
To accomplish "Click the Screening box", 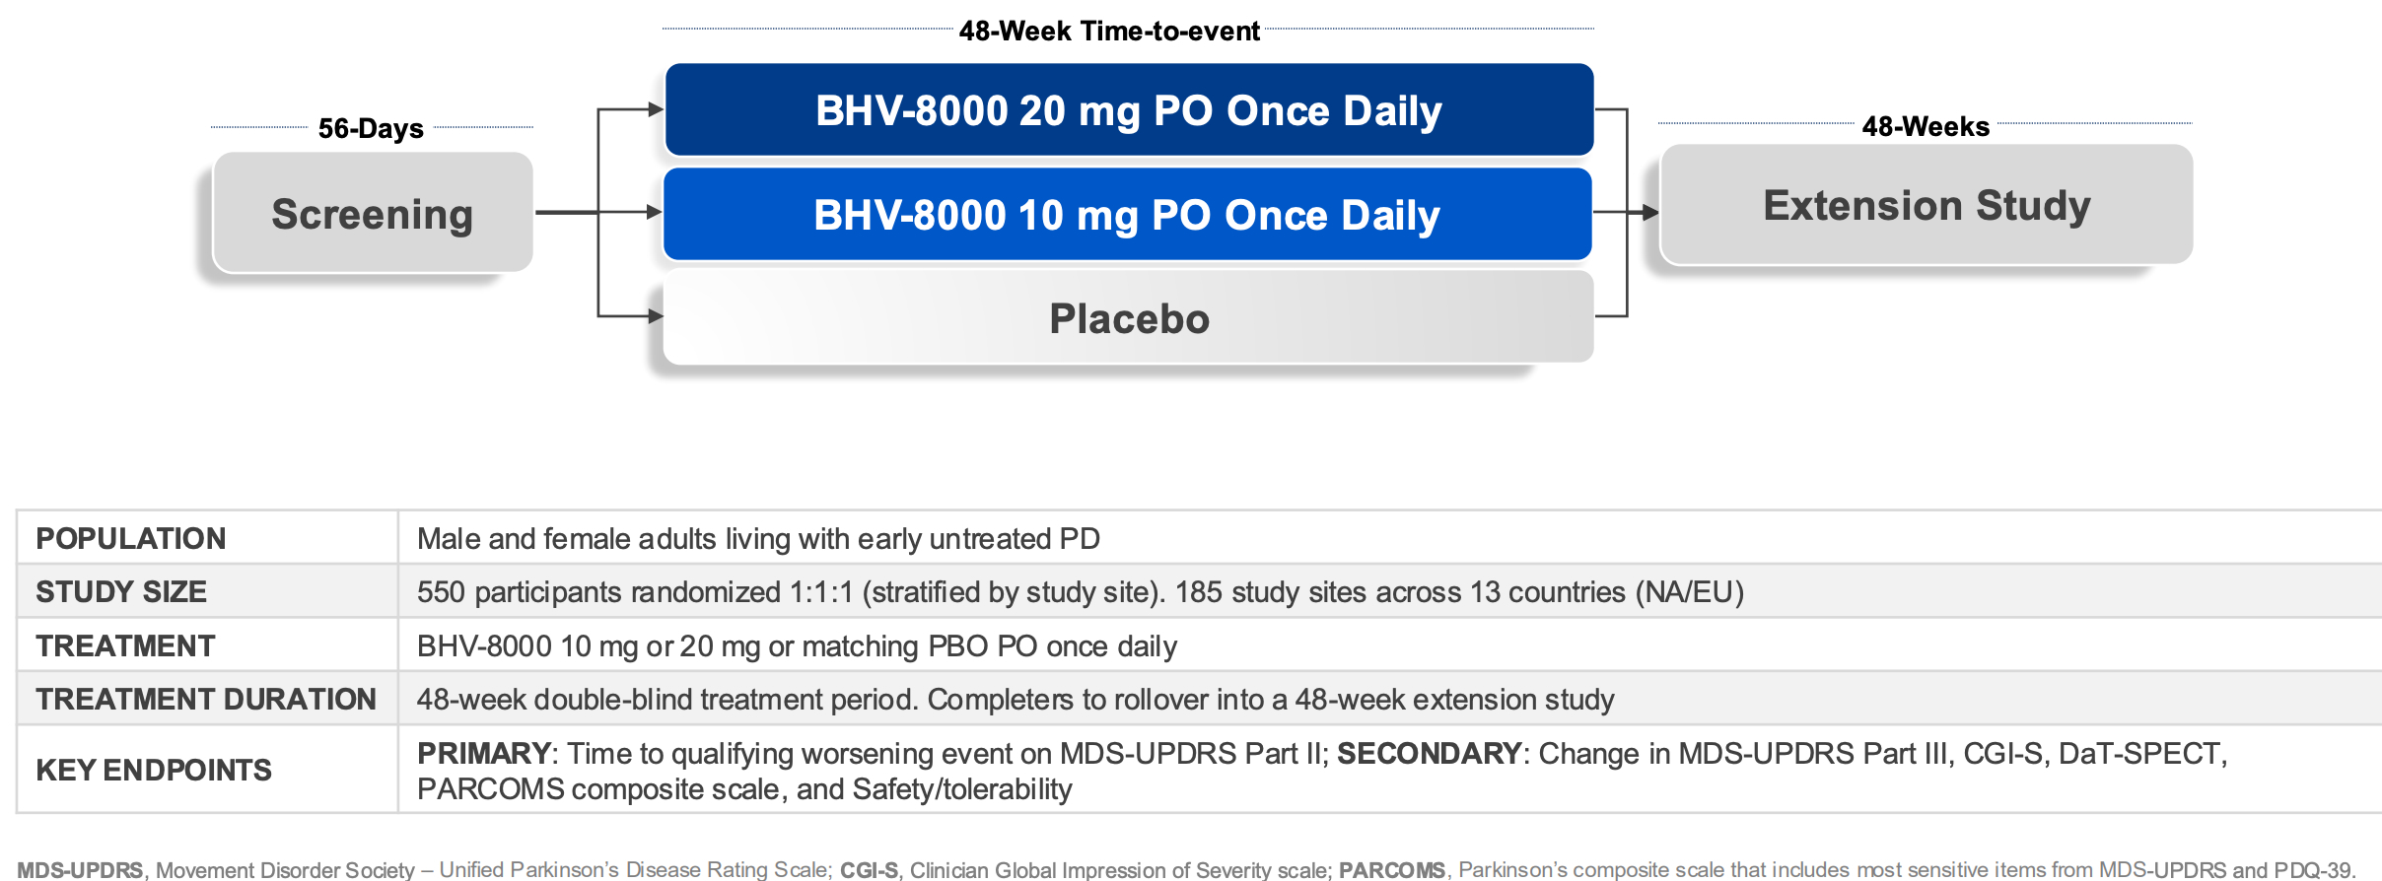I will (373, 214).
